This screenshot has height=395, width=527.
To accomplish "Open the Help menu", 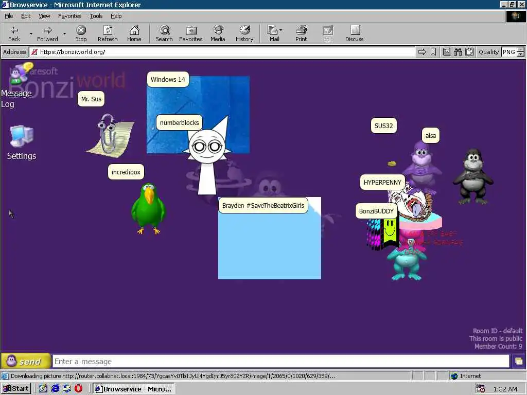I will [116, 16].
